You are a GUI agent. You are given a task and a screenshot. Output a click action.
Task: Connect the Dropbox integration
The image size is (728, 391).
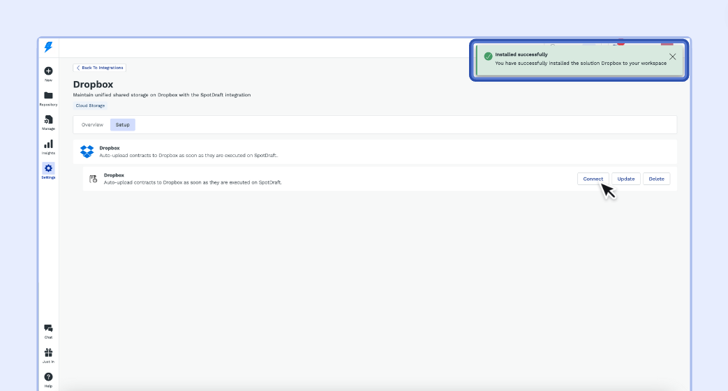pyautogui.click(x=593, y=179)
